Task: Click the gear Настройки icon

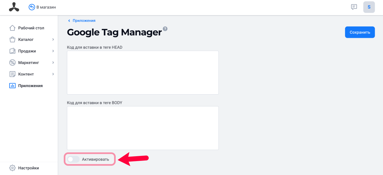Action: click(x=12, y=168)
